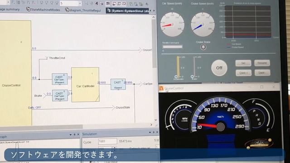Click the Accelerator slider handle
290x163 pixels.
tap(176, 77)
